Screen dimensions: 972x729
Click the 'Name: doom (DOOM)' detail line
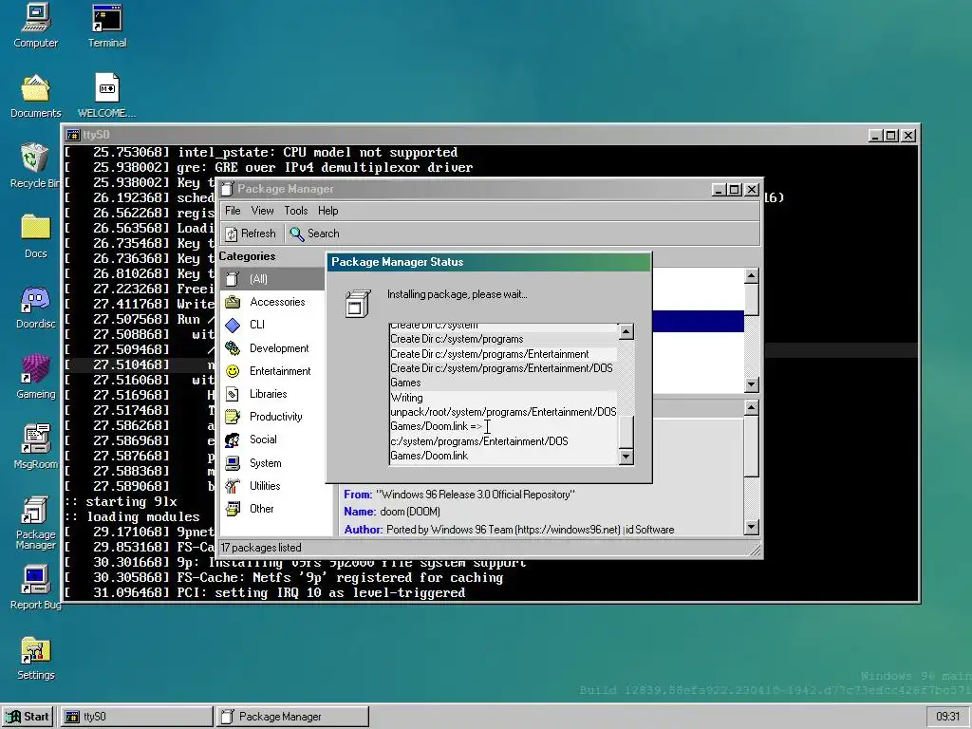(x=392, y=512)
